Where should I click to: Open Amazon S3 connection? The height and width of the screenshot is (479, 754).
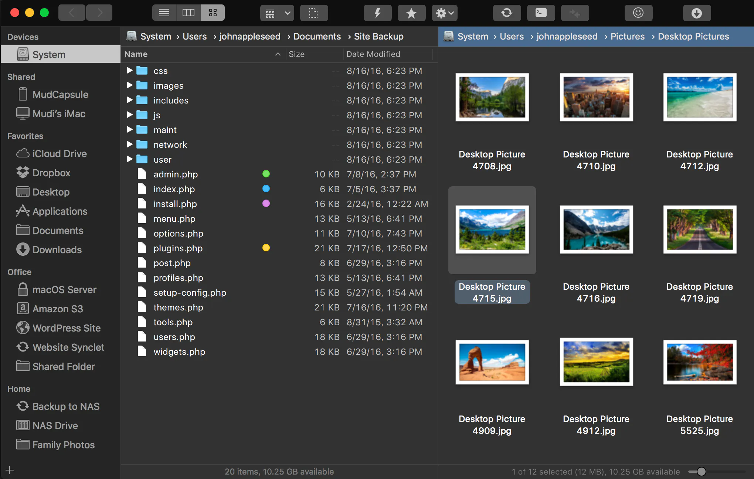click(x=61, y=309)
